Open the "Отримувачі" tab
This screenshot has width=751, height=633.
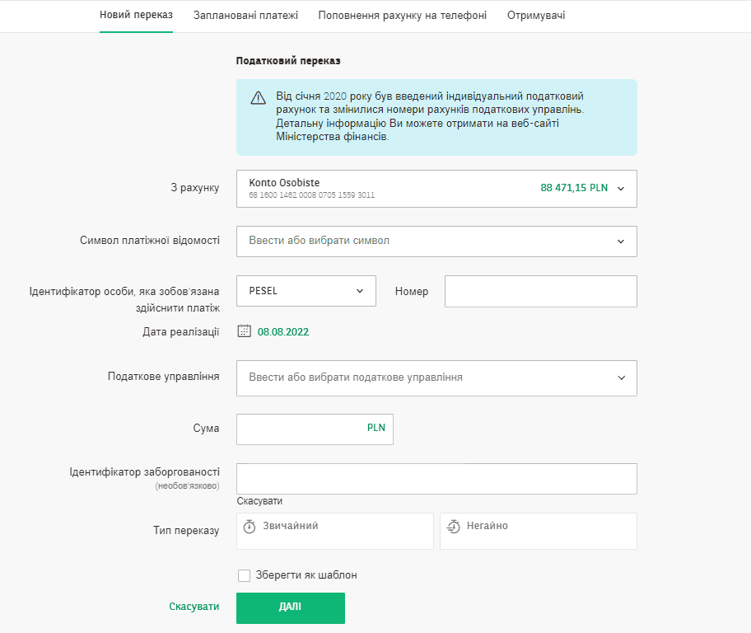536,16
